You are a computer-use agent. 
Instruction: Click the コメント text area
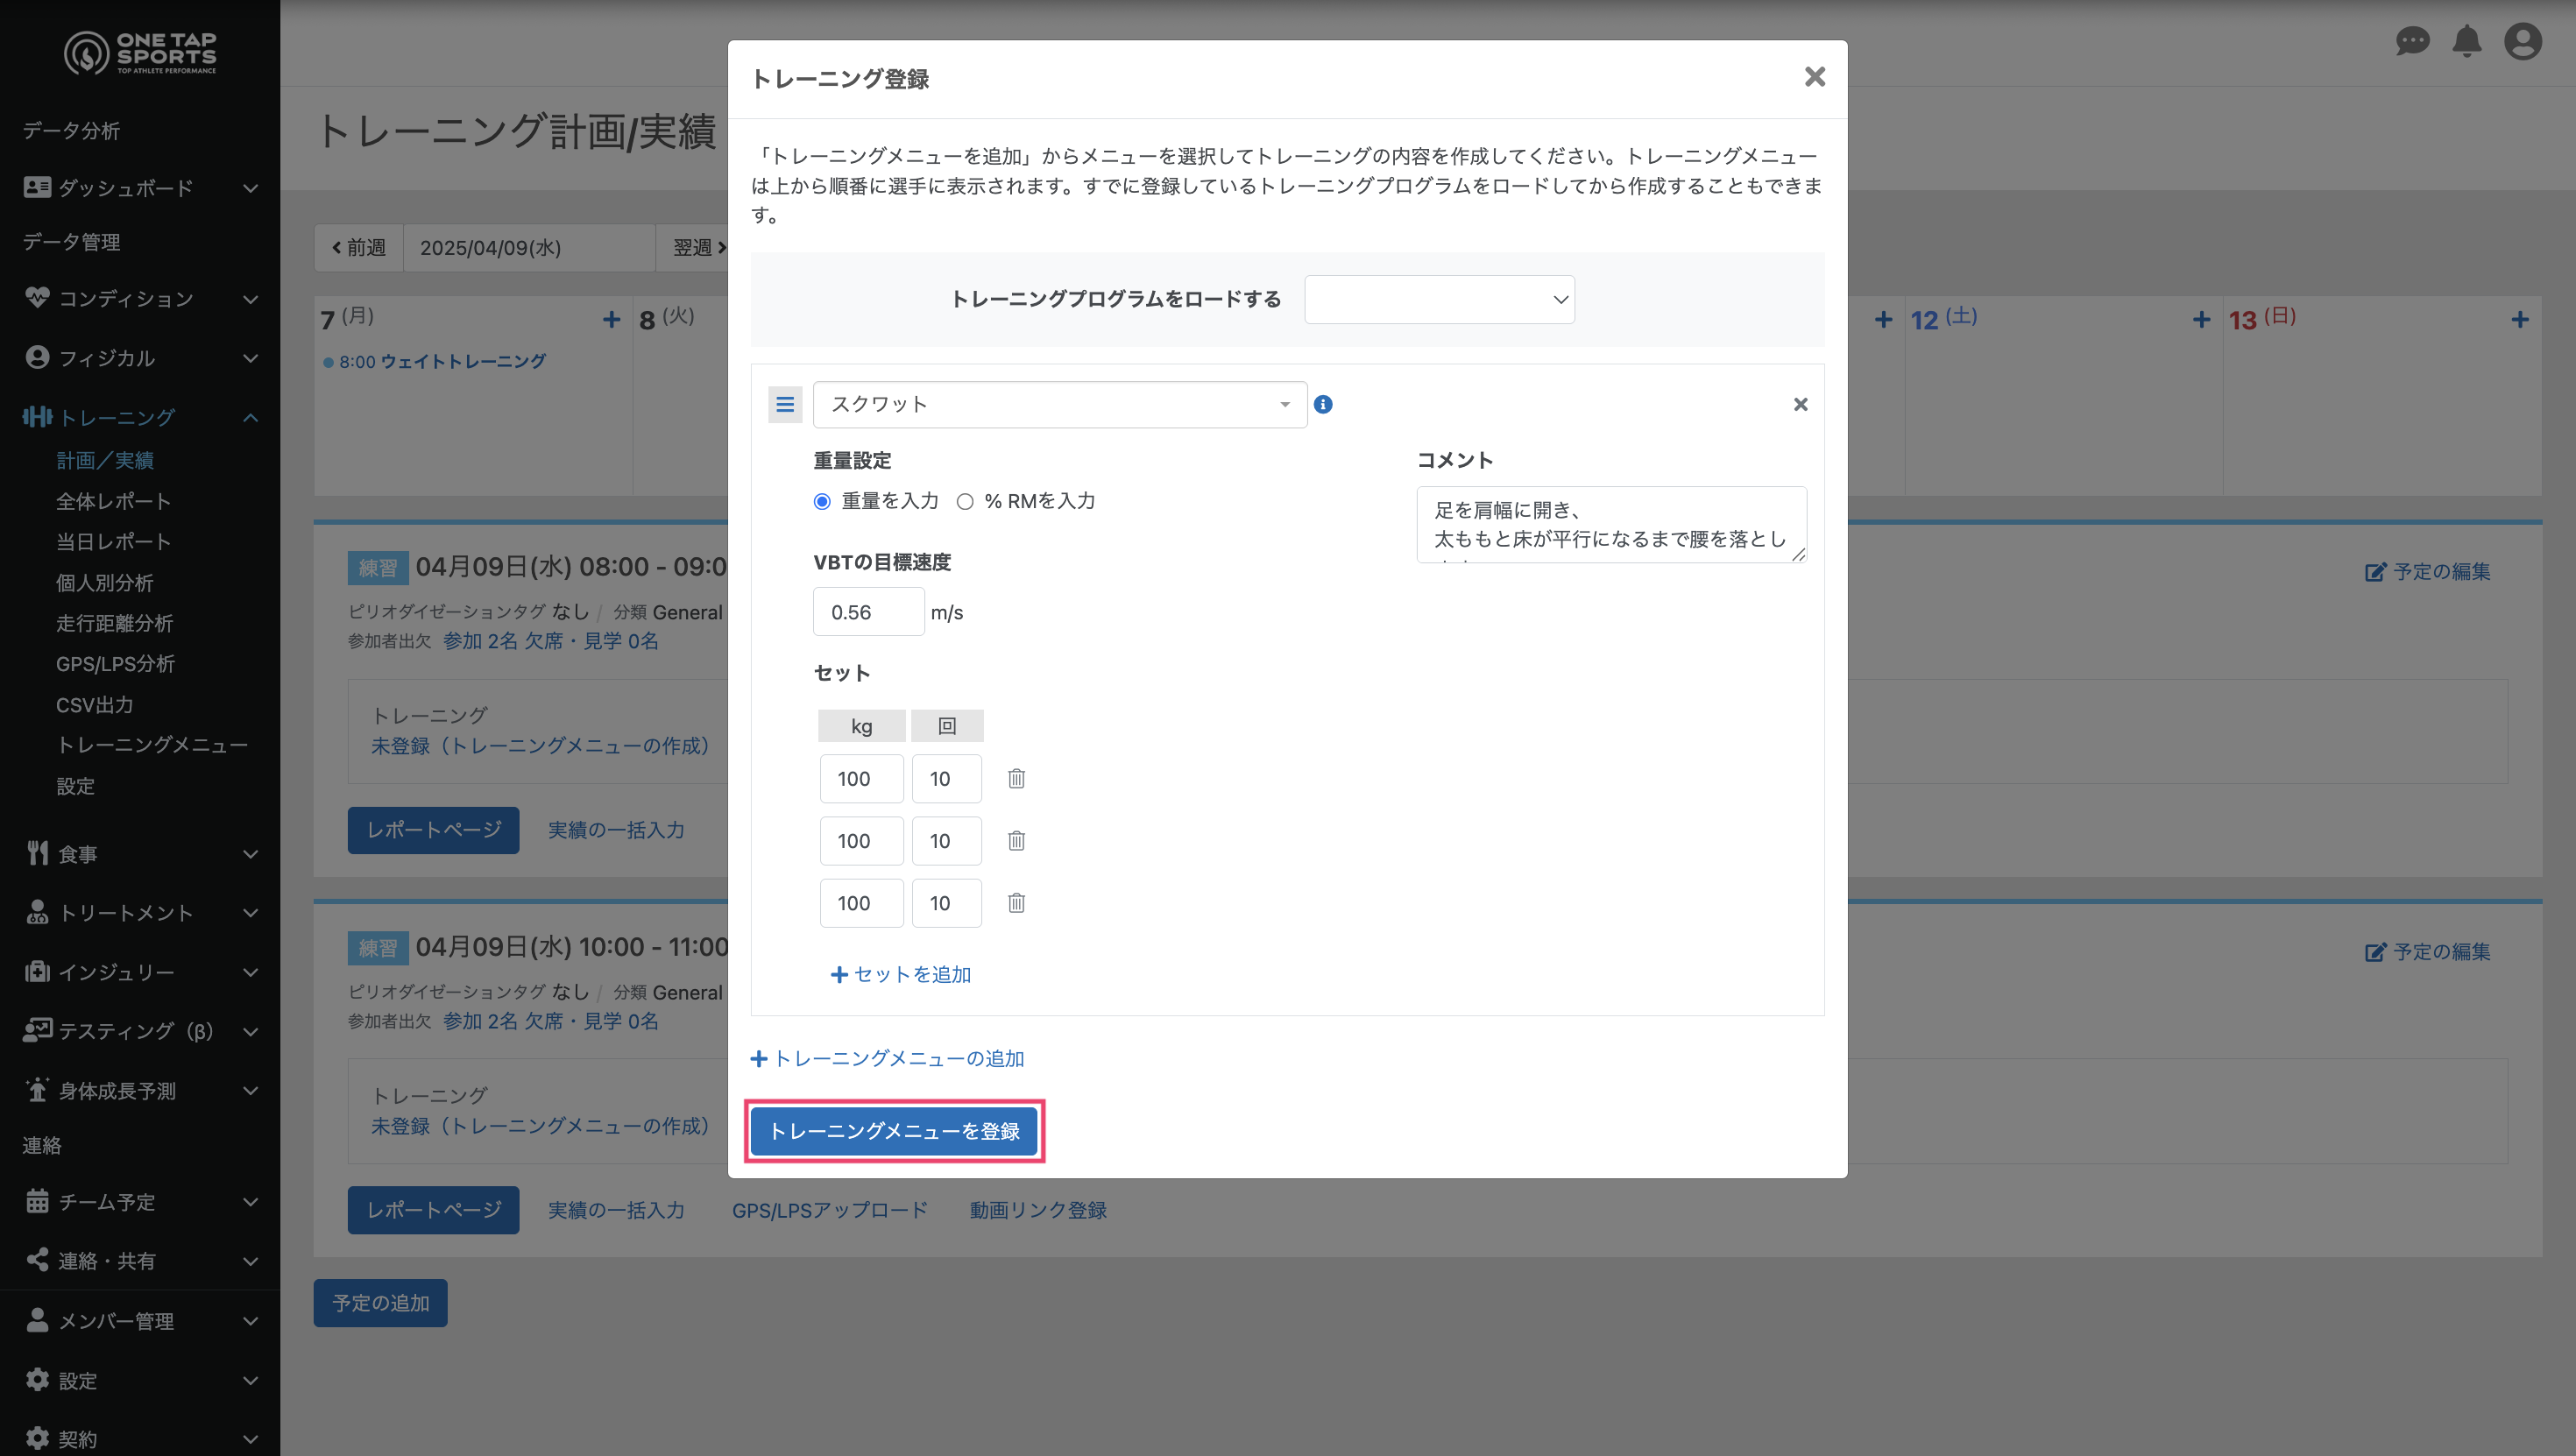point(1611,524)
